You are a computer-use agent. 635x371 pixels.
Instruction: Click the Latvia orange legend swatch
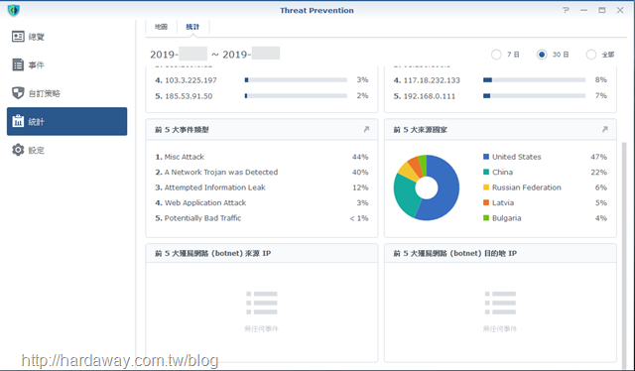coord(486,202)
